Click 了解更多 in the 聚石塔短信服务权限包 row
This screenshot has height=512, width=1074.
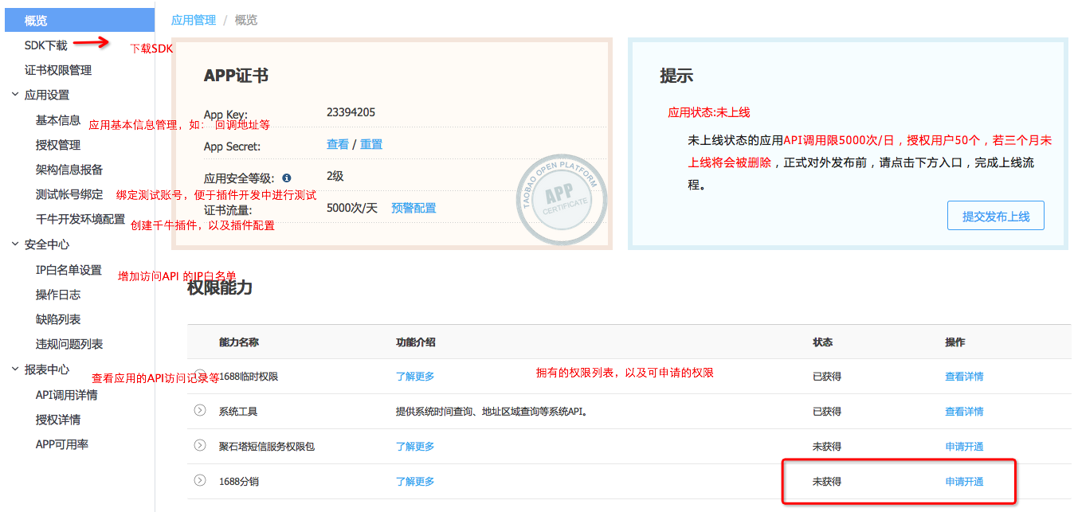pos(415,447)
